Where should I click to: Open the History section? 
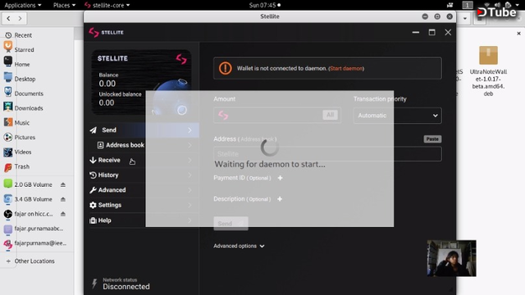pyautogui.click(x=144, y=175)
